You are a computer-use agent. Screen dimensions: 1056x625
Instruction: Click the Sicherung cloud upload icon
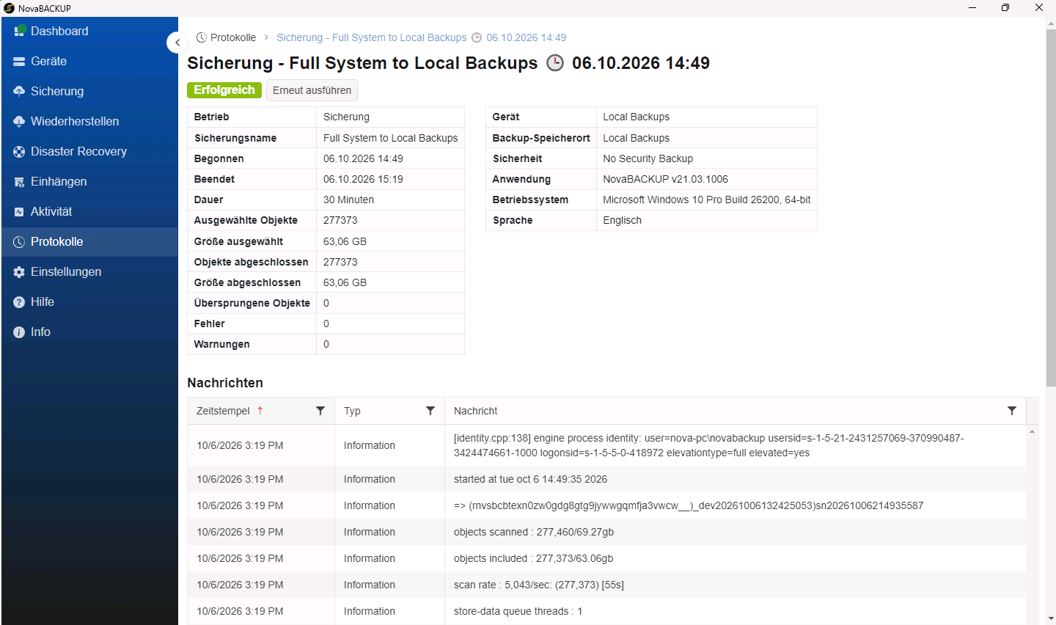click(19, 91)
